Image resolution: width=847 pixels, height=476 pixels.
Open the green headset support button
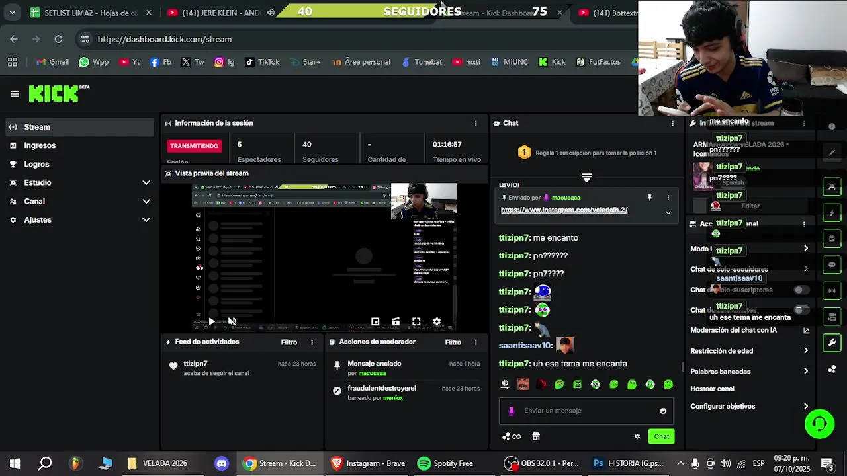(819, 424)
